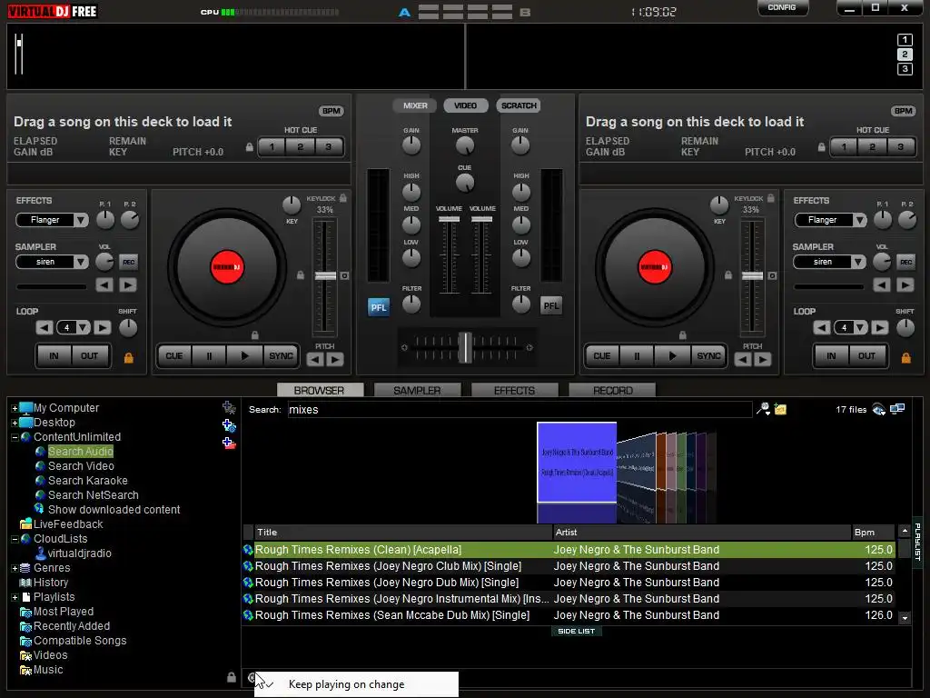This screenshot has width=930, height=698.
Task: Click the pause button on right deck
Action: click(637, 356)
